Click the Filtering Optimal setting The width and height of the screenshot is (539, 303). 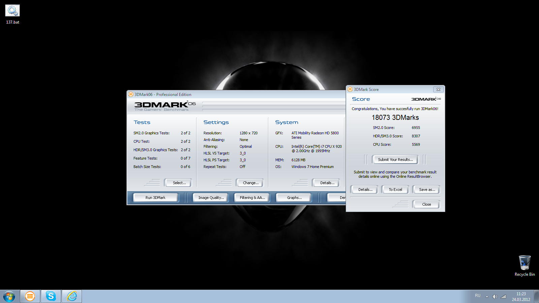click(x=246, y=146)
